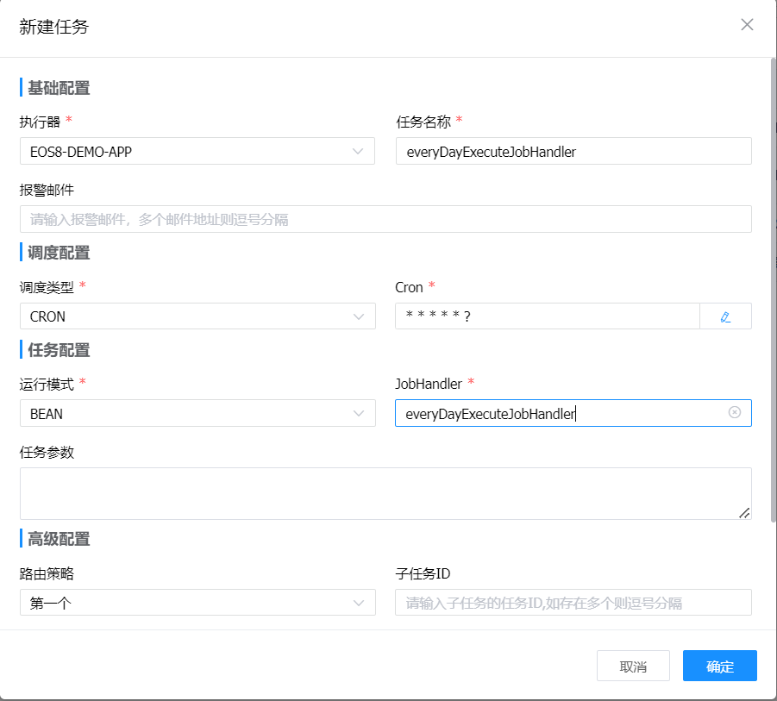Grab the 任务参数 textarea resize handle
The height and width of the screenshot is (701, 777).
click(x=744, y=513)
